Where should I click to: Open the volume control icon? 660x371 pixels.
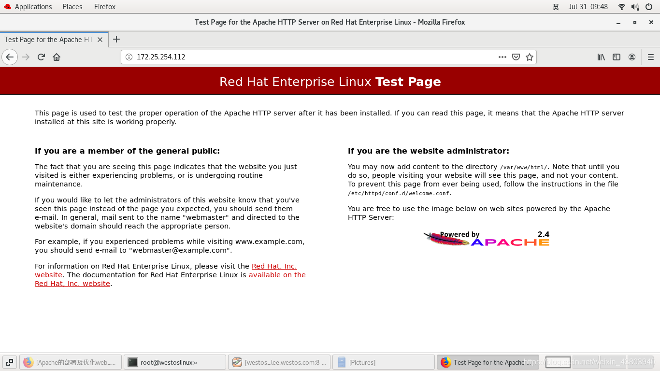pos(635,7)
